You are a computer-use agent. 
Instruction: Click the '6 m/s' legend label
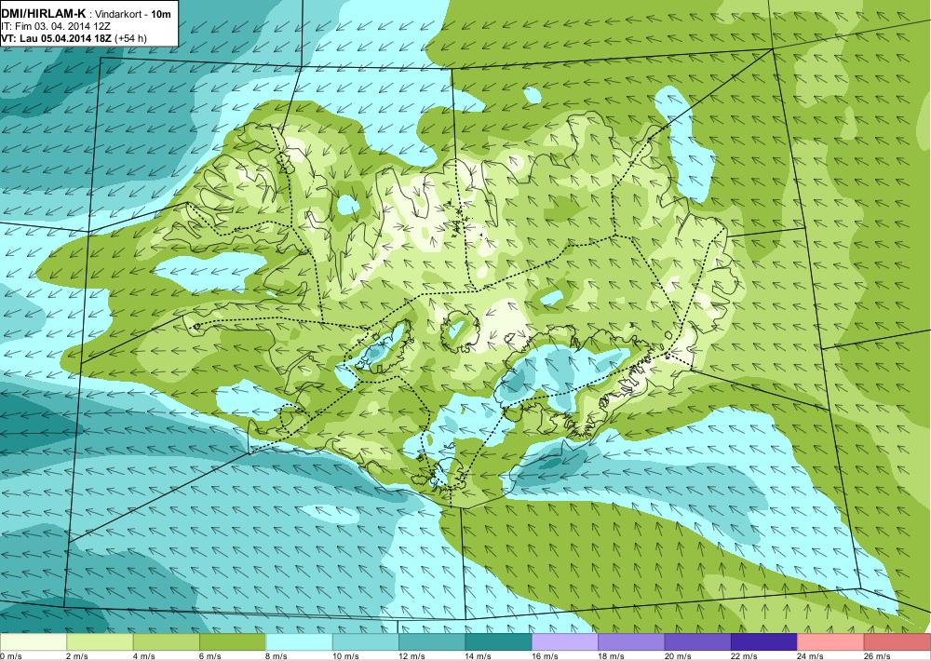(x=210, y=656)
